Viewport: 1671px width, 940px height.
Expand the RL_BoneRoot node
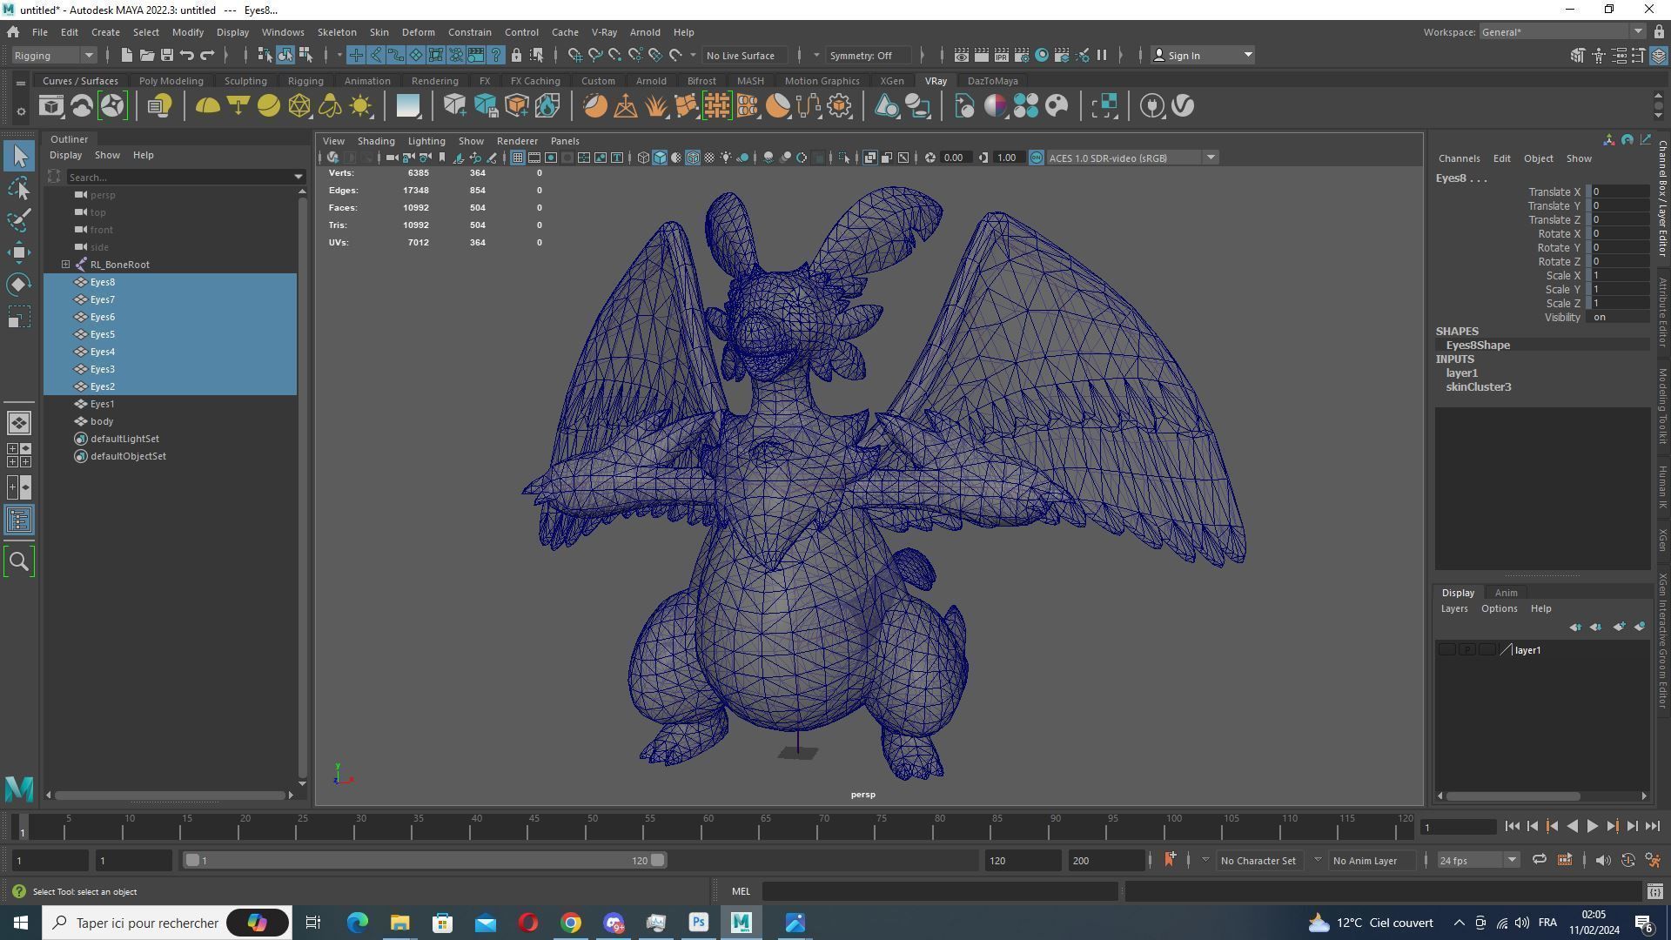click(x=66, y=265)
